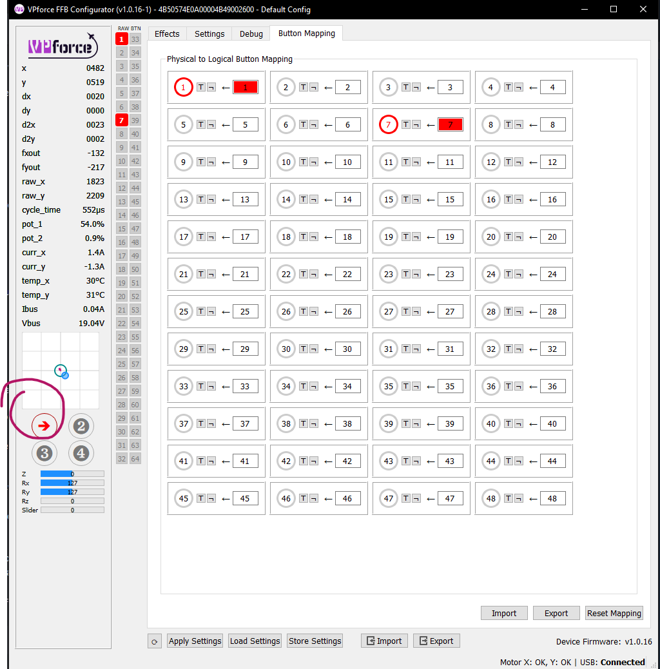Screen dimensions: 660x669
Task: Click the VPforce logo
Action: [63, 46]
